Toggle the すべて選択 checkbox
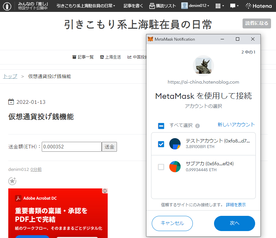276x238 pixels. pos(161,126)
